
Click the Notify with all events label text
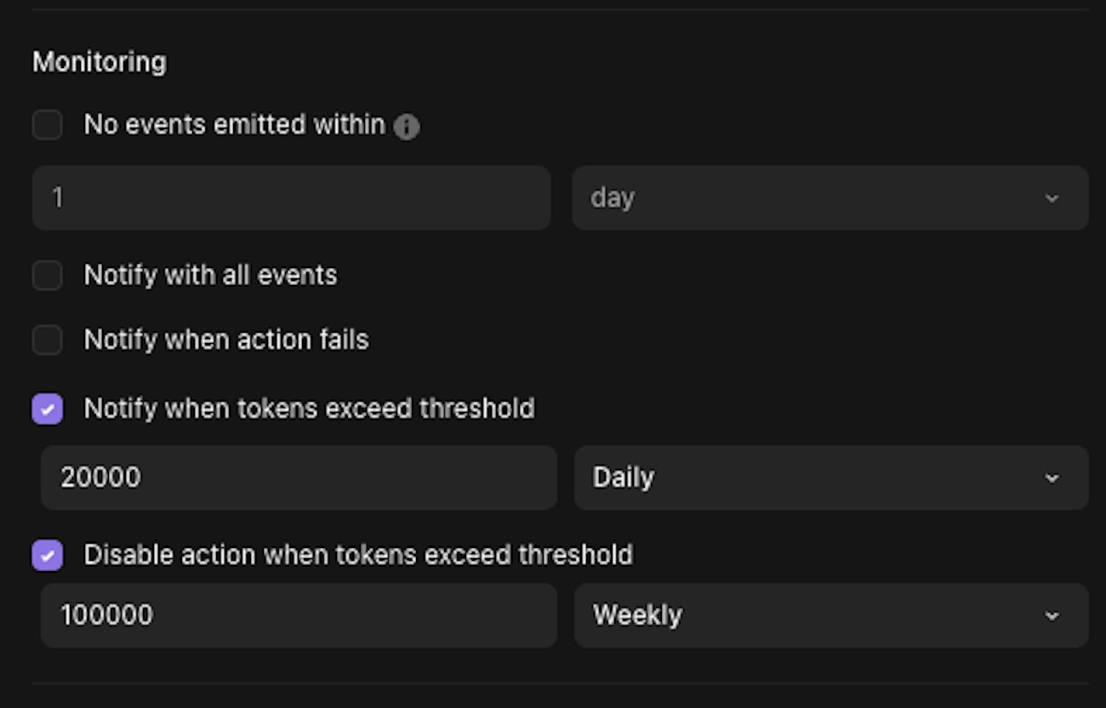click(210, 276)
